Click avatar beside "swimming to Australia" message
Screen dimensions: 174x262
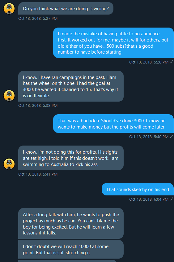coord(9,164)
